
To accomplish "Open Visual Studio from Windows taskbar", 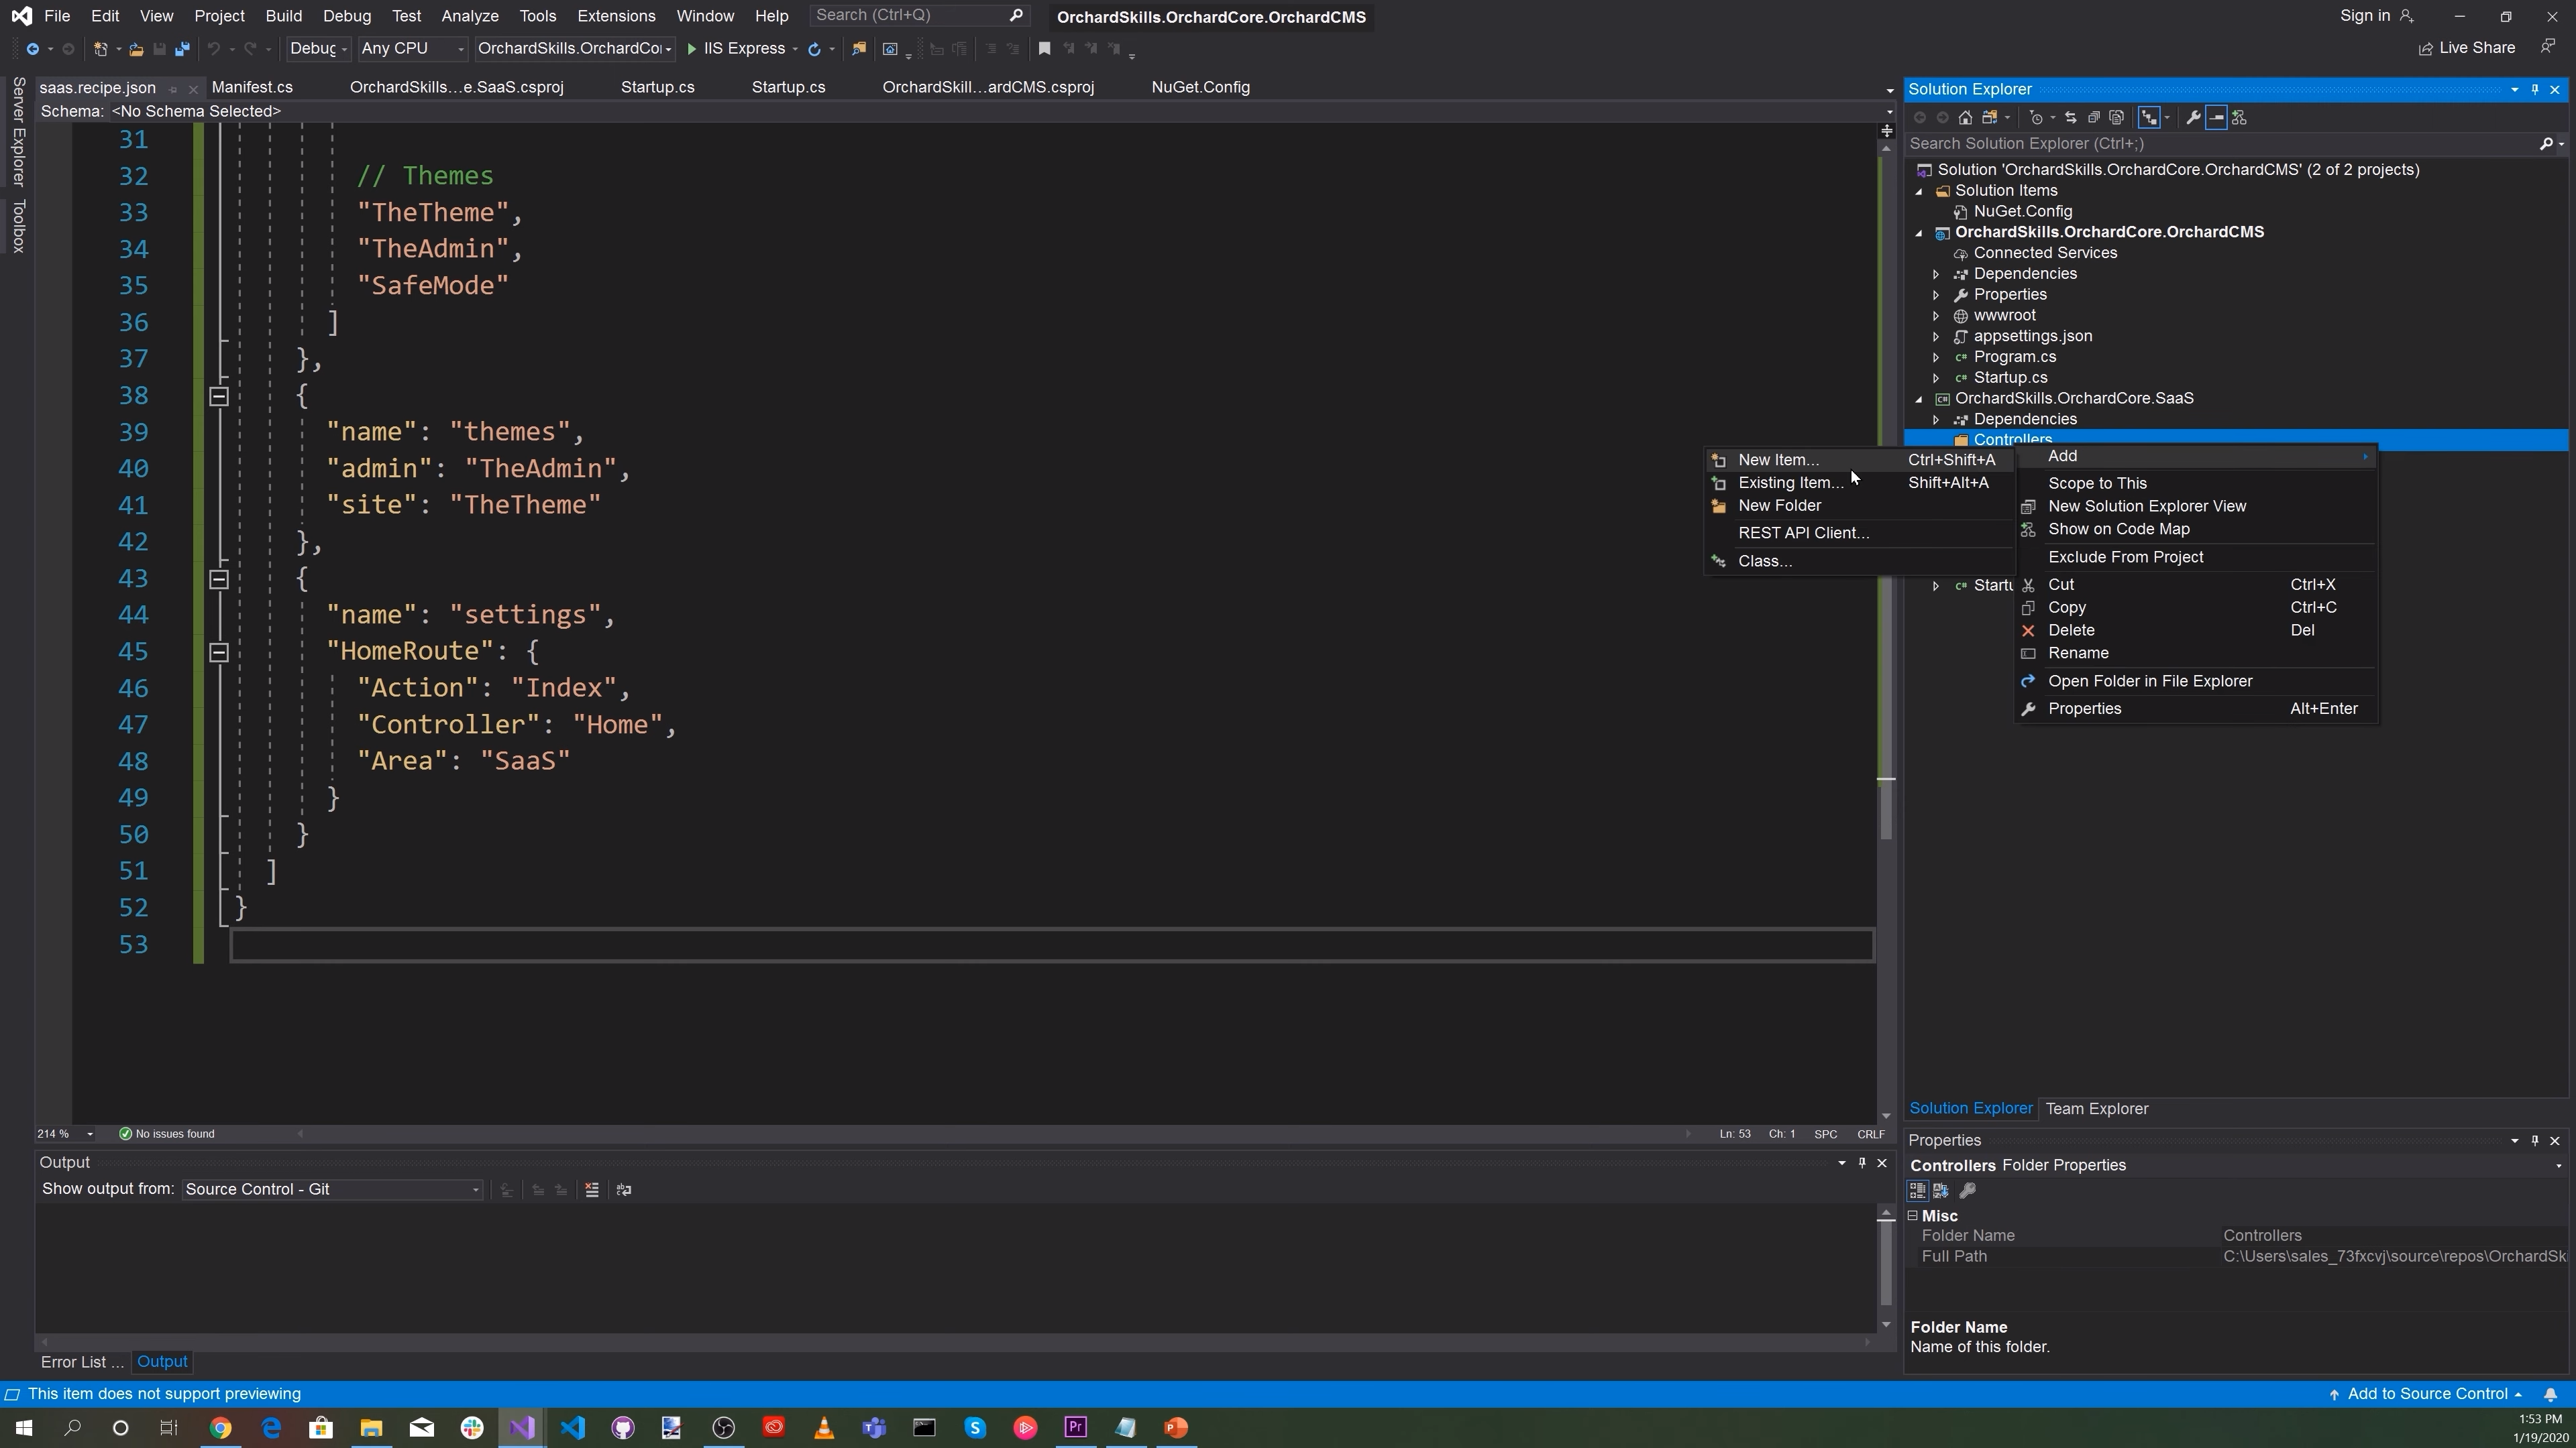I will coord(522,1427).
